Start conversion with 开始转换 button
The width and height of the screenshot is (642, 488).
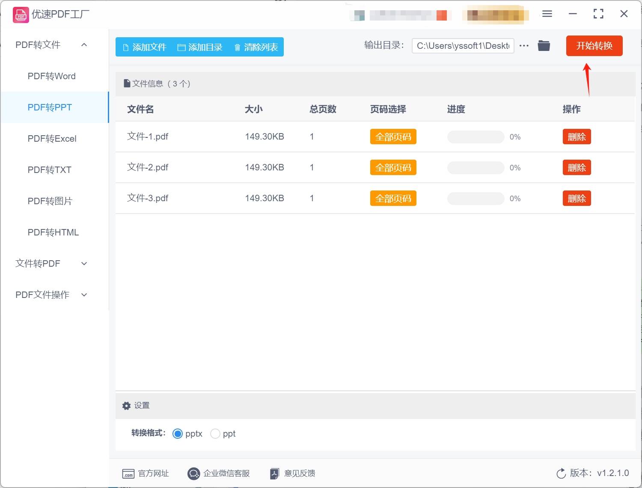(x=594, y=46)
